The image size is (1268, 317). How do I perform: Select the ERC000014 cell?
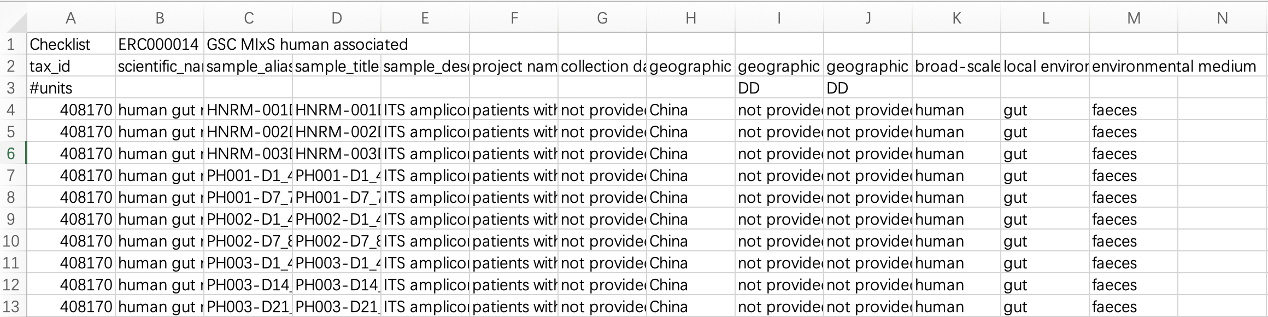pos(159,44)
